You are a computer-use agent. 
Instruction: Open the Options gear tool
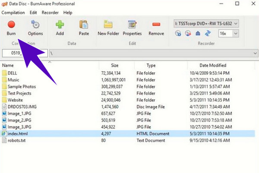35,28
